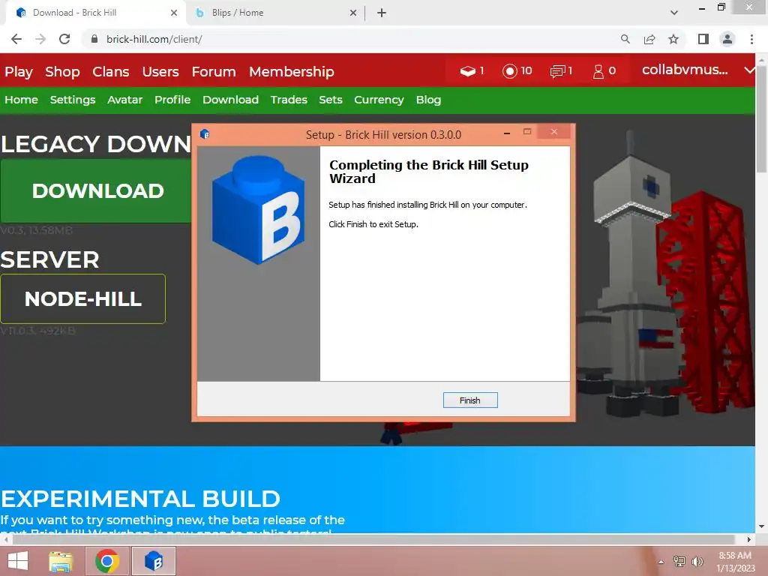Screen dimensions: 768x576
Task: Click the Brick Hill Setup taskbar icon
Action: pyautogui.click(x=154, y=561)
